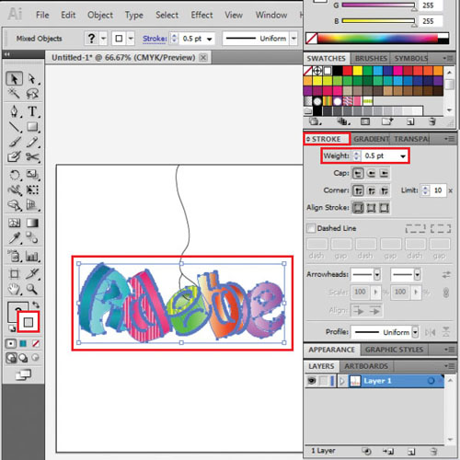Image resolution: width=460 pixels, height=460 pixels.
Task: Open the Stroke weight dropdown in control bar
Action: click(210, 39)
